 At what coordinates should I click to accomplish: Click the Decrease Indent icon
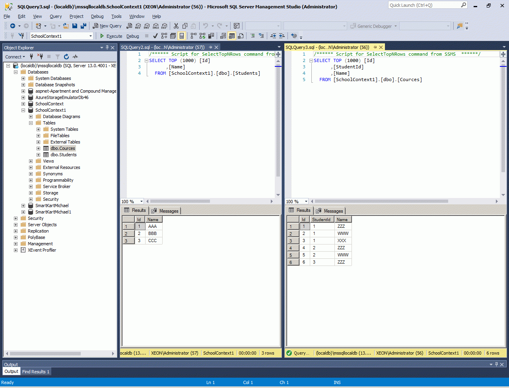273,36
